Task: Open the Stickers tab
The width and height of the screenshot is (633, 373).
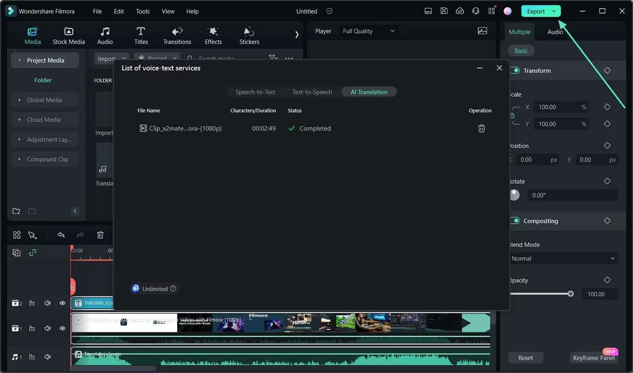Action: click(x=249, y=36)
